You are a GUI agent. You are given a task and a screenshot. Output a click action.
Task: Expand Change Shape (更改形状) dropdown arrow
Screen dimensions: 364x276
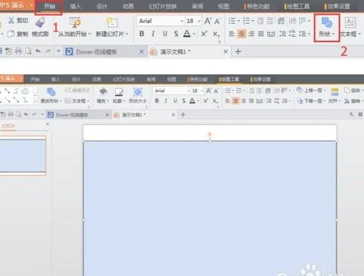pyautogui.click(x=61, y=101)
